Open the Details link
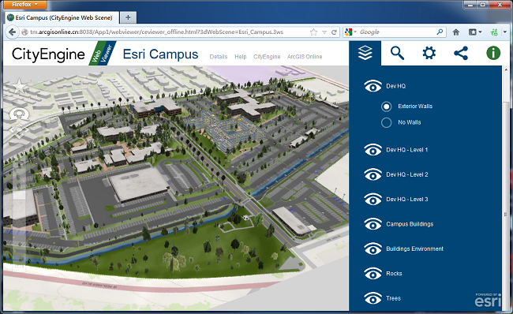Screen dimensions: 513x314 (219, 57)
